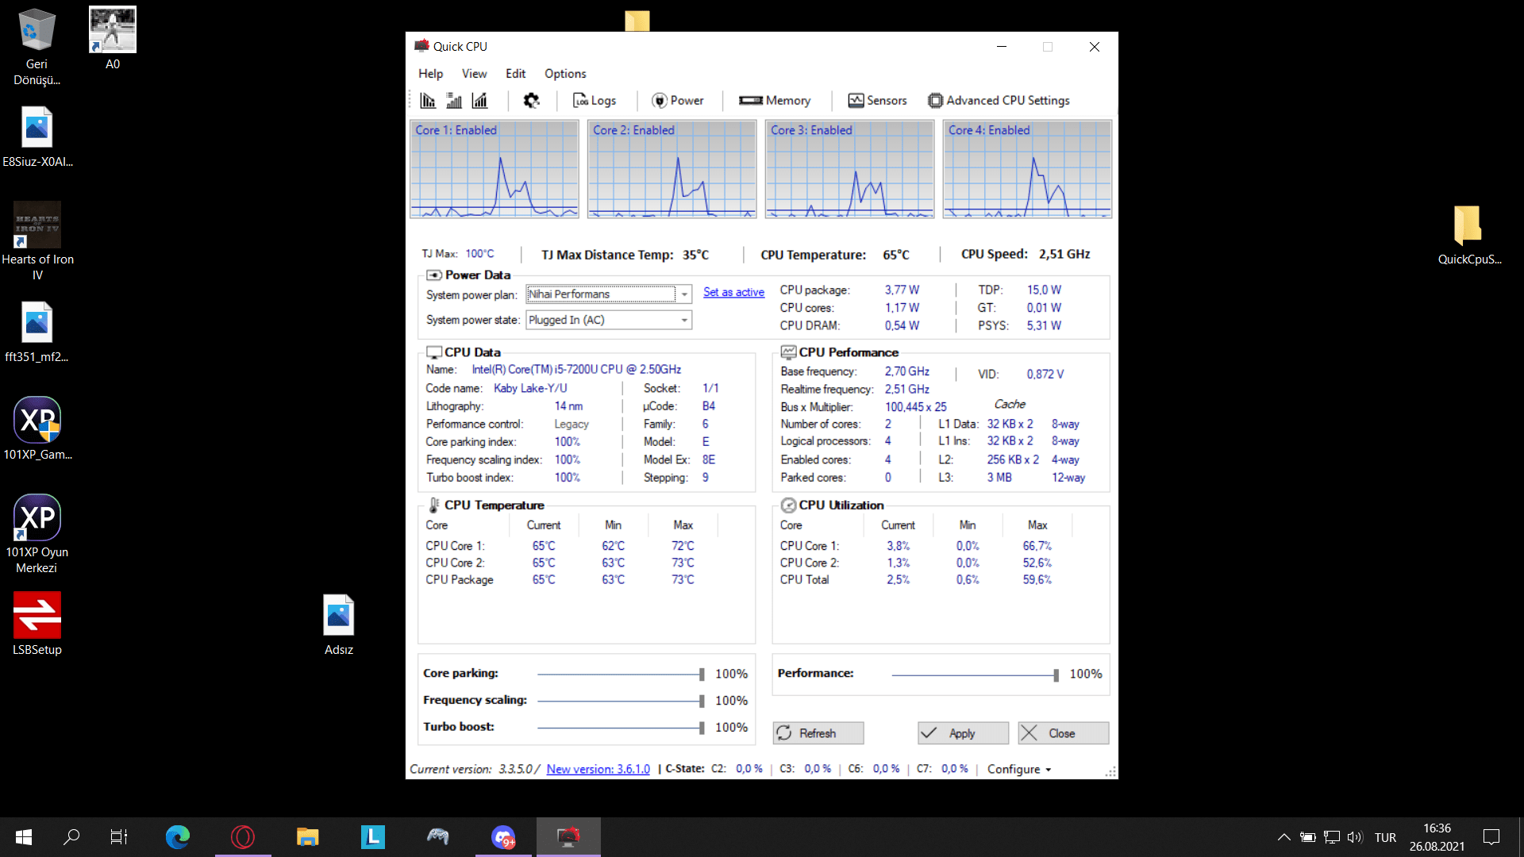Image resolution: width=1524 pixels, height=857 pixels.
Task: Click the Core parking slider handle
Action: [x=702, y=674]
